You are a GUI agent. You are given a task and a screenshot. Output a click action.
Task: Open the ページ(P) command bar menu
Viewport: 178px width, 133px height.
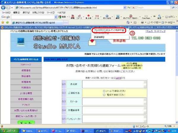tap(153, 22)
